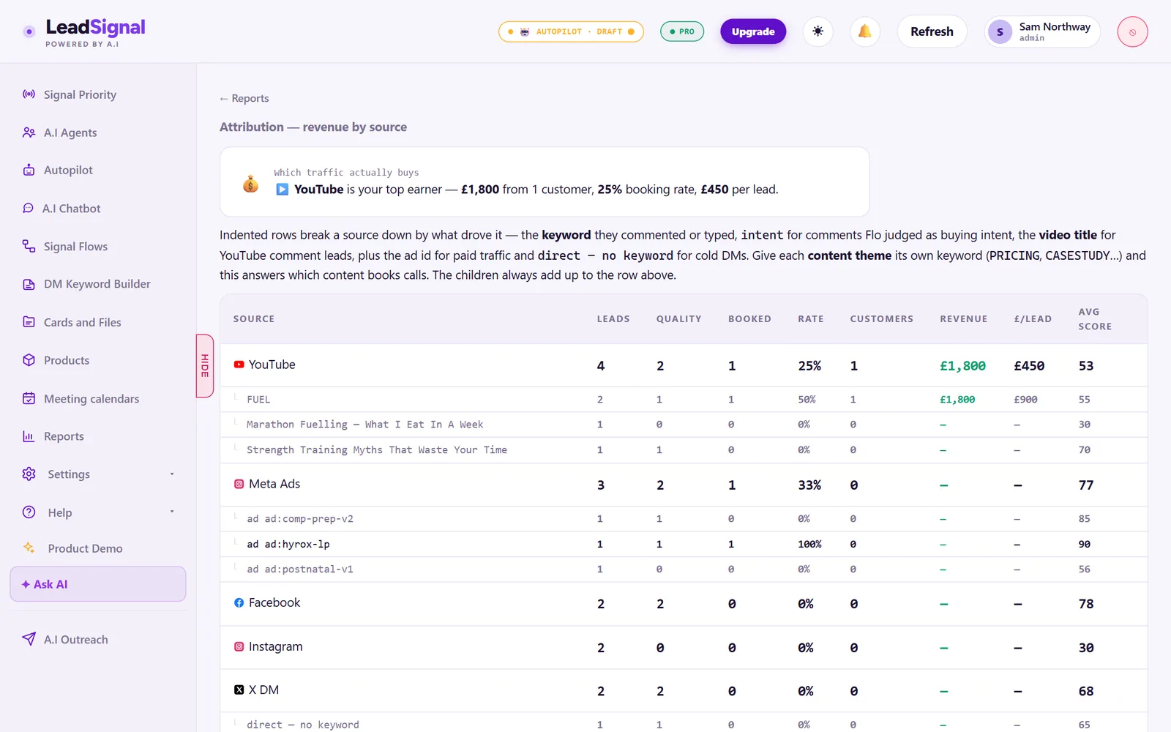Hide the sidebar with HIDE tab
1171x732 pixels.
[x=205, y=366]
